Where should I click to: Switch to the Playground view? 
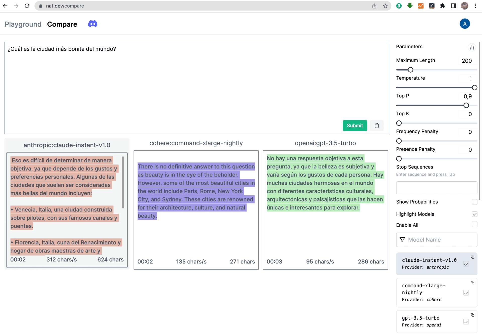23,24
